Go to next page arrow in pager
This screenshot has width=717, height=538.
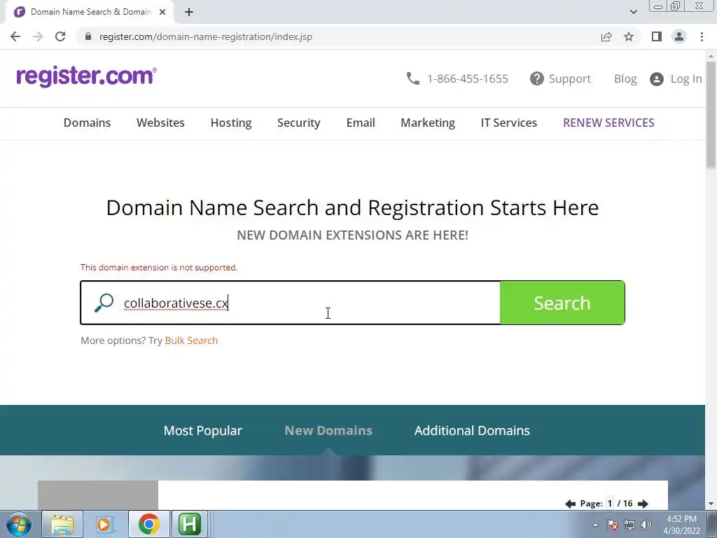[x=643, y=504]
